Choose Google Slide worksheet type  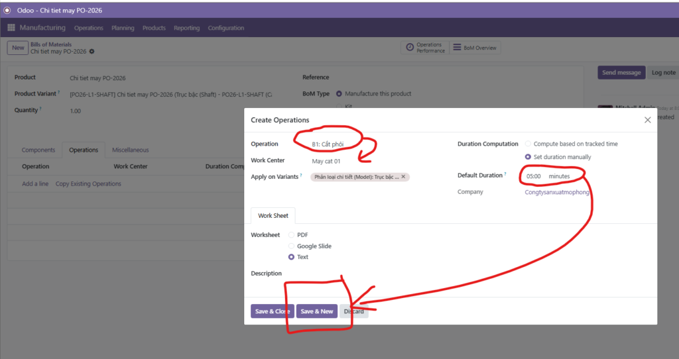tap(292, 246)
